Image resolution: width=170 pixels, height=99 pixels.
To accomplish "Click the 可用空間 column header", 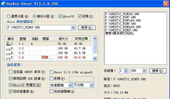I will [x=82, y=39].
